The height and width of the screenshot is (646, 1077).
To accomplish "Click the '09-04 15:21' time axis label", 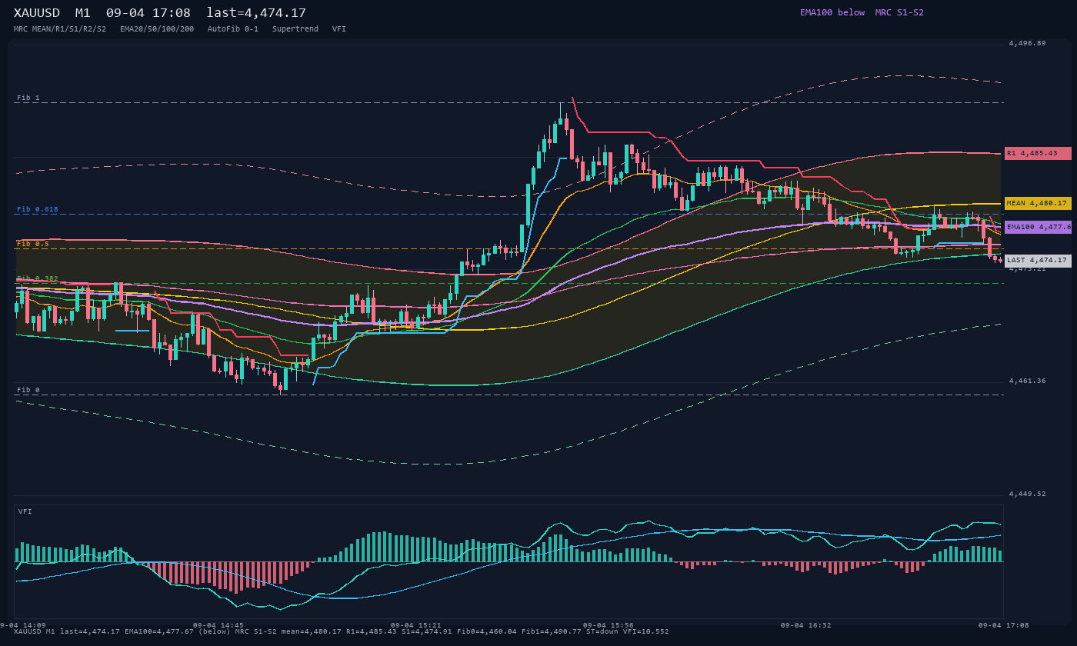I will click(x=415, y=625).
